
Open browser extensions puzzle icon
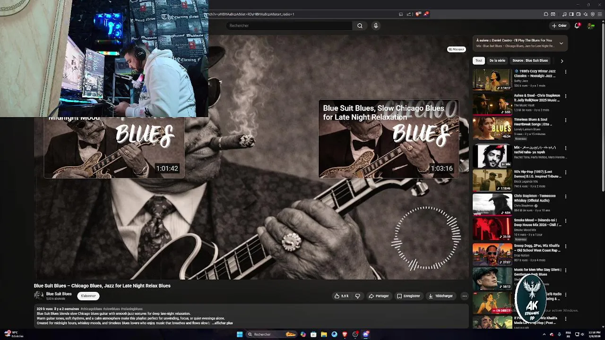coord(546,14)
